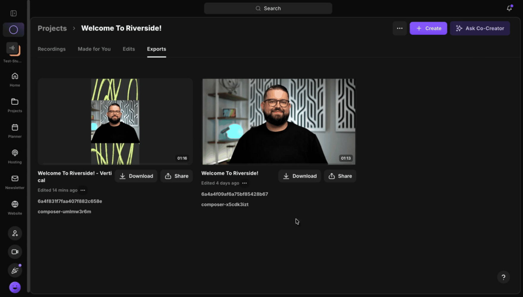Collapse the sidebar panel icon
This screenshot has width=523, height=297.
click(x=13, y=13)
